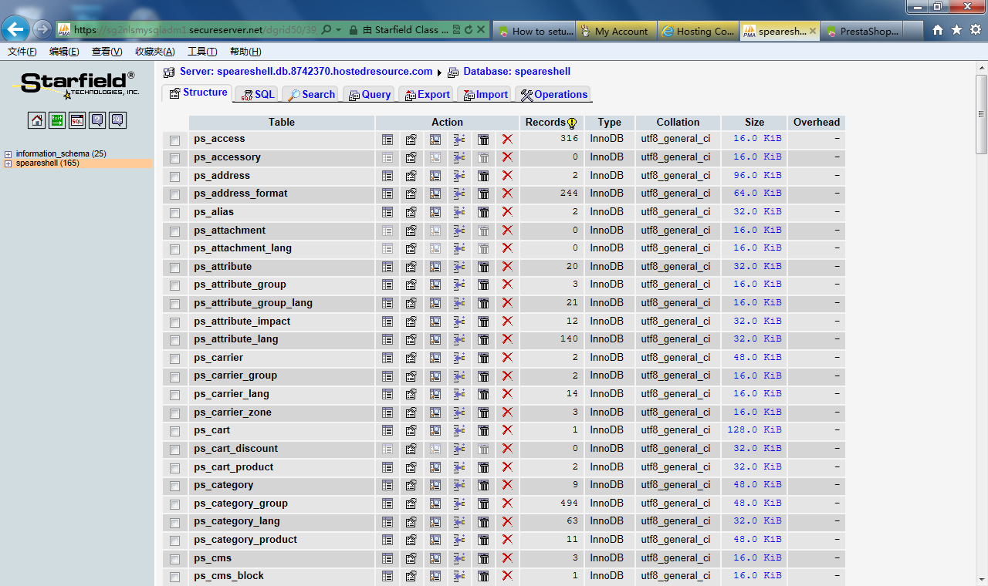Tick the ps_cms_block checkbox

[175, 577]
